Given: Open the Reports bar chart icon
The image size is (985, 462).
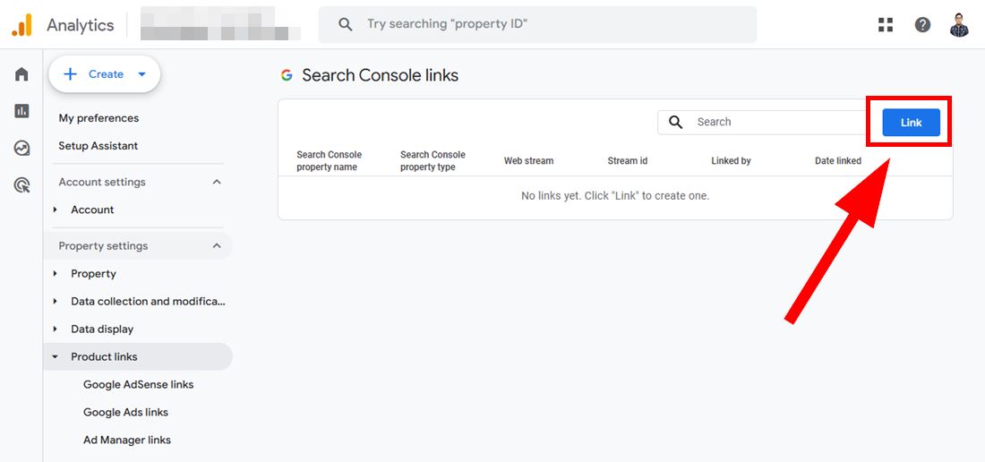Looking at the screenshot, I should (x=21, y=111).
